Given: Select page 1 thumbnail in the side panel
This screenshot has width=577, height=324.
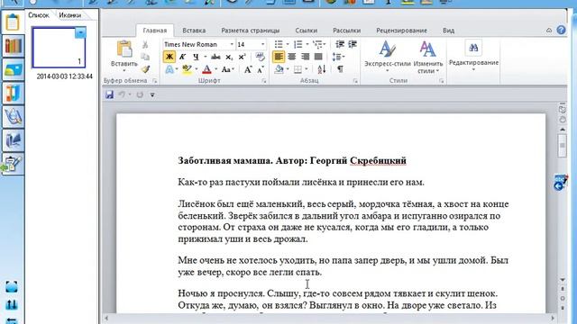Looking at the screenshot, I should coord(59,48).
